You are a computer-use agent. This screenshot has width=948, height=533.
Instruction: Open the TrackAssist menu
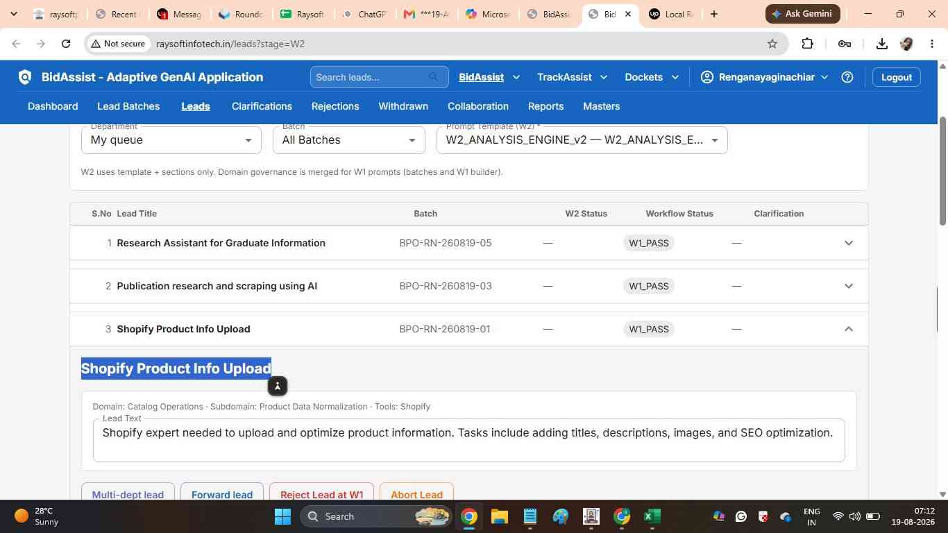[573, 77]
